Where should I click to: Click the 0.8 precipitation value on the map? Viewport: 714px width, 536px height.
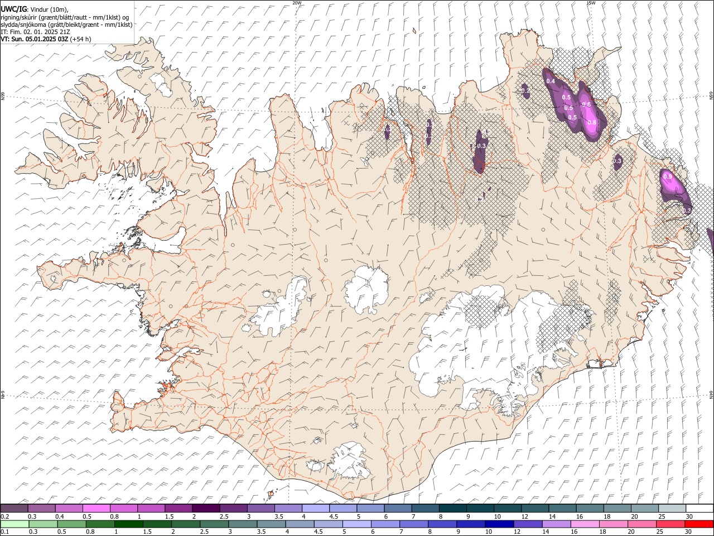[x=592, y=122]
